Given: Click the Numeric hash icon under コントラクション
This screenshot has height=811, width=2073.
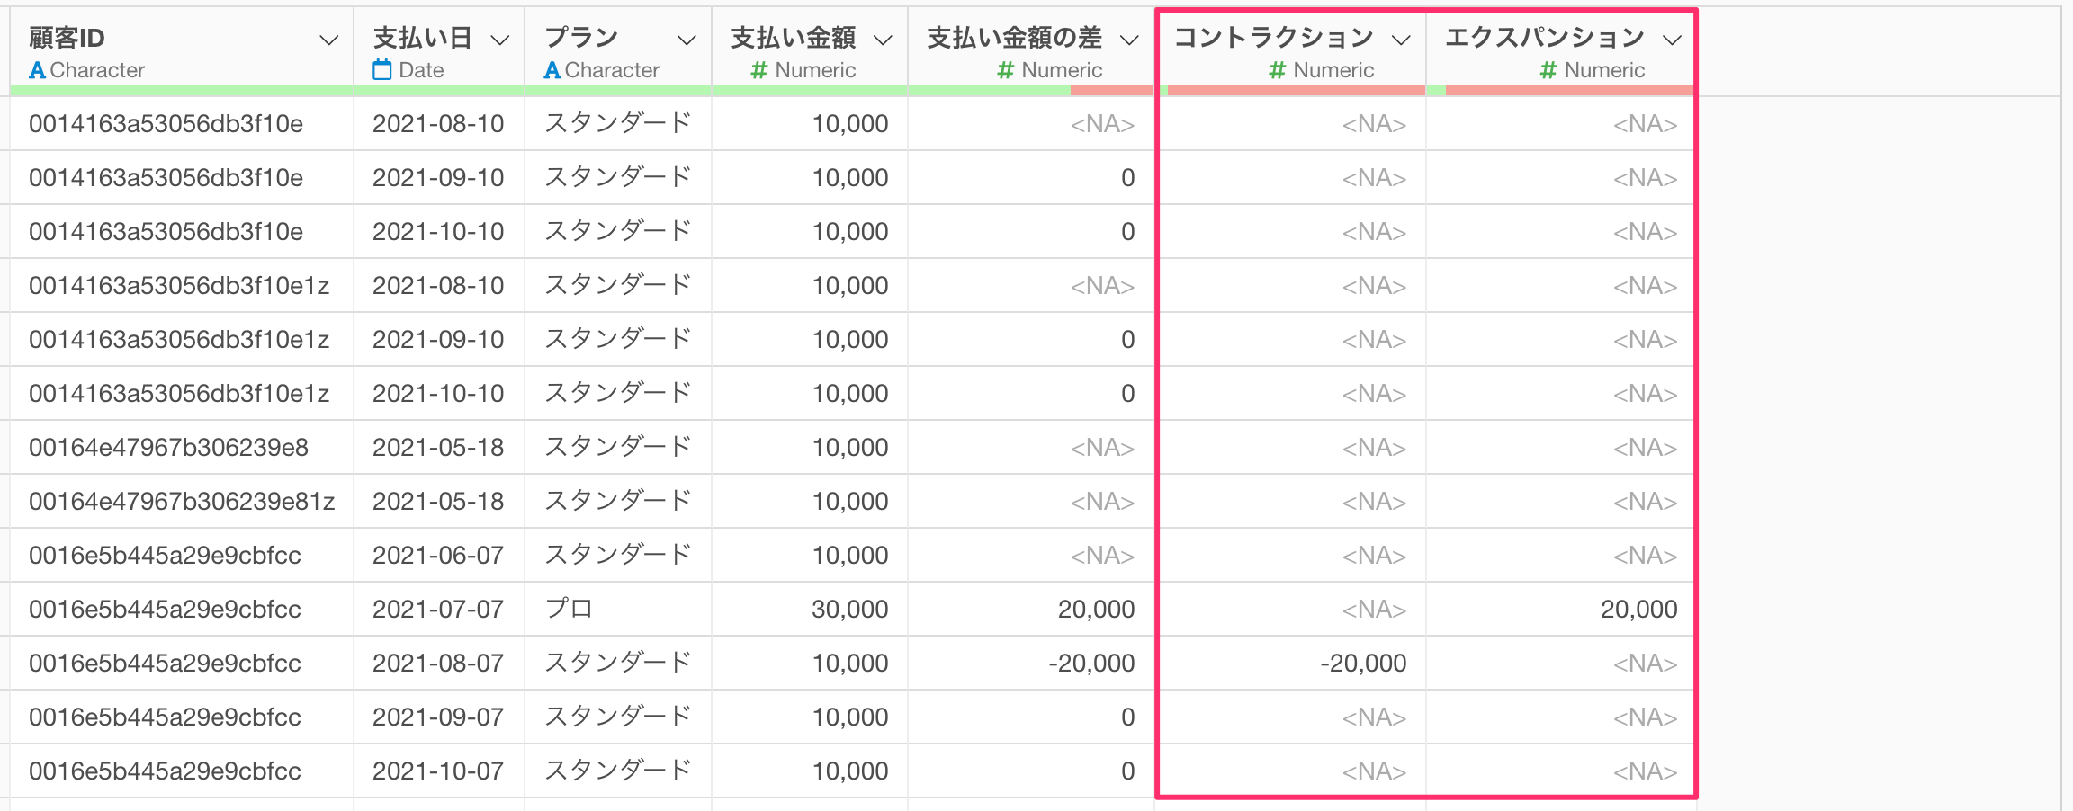Looking at the screenshot, I should pos(1278,70).
